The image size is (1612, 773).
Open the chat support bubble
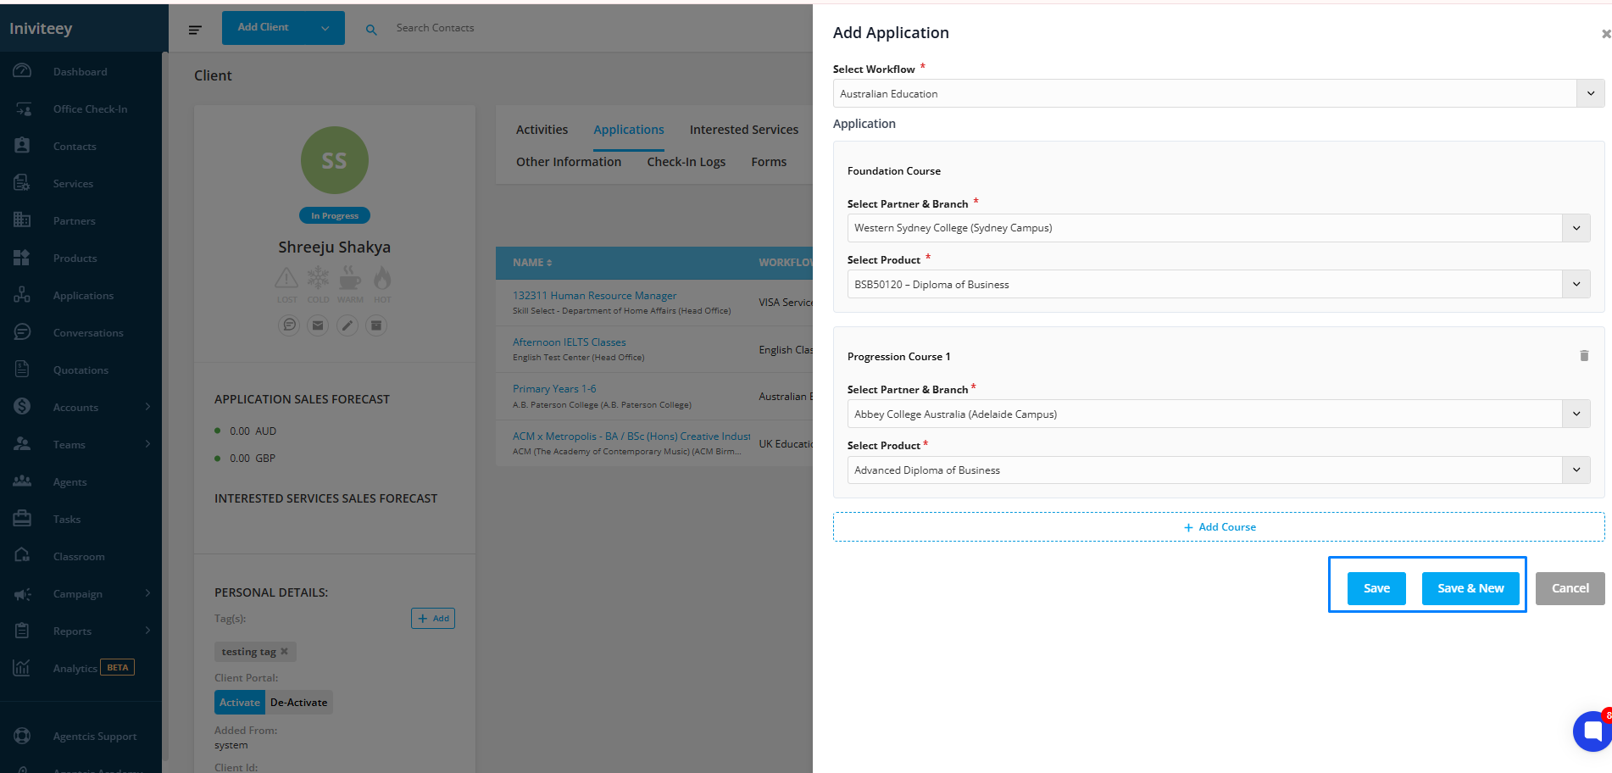point(1592,731)
